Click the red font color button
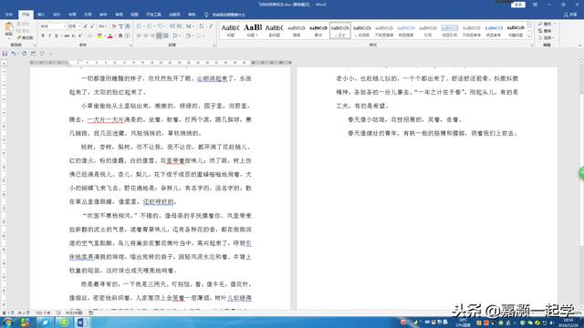The height and width of the screenshot is (328, 584). pos(109,36)
